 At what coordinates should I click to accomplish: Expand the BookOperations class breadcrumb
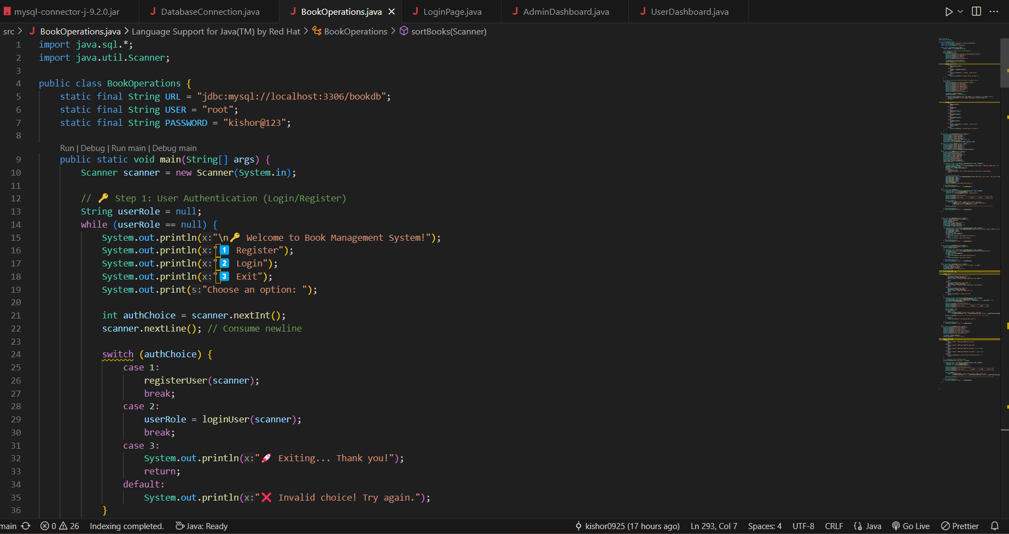tap(355, 31)
